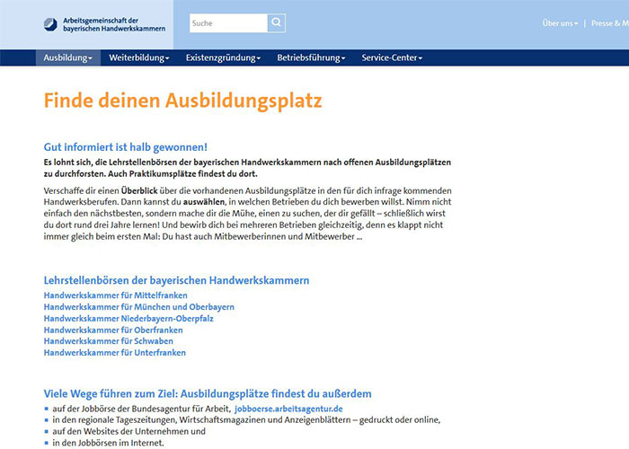The image size is (629, 449).
Task: Click heading Gut informiert ist halb gewonnen!
Action: (x=126, y=147)
